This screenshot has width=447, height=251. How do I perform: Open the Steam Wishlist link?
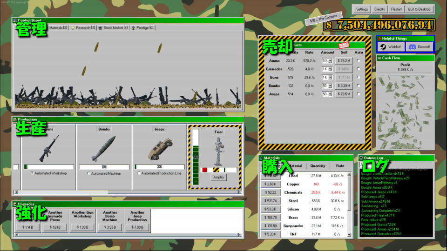coord(391,47)
